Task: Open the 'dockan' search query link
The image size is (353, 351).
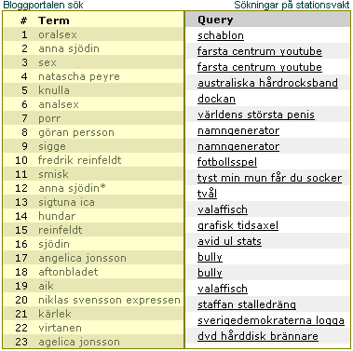Action: 216,99
